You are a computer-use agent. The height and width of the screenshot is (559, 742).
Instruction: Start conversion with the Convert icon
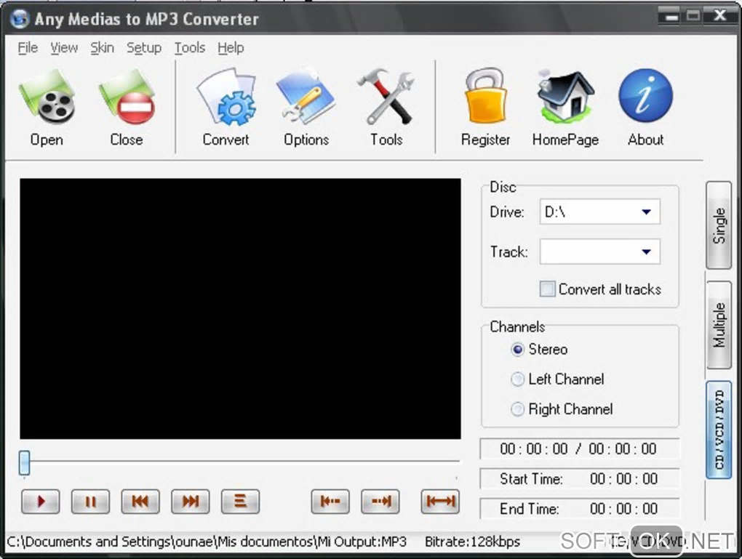(226, 97)
